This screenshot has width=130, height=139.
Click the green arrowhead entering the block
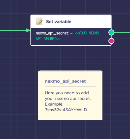[28, 30]
